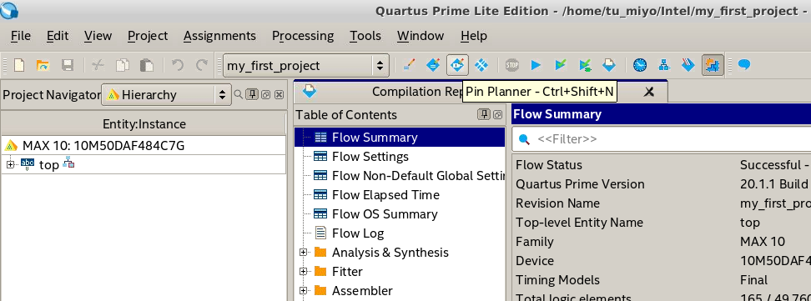811x301 pixels.
Task: Redo using the toolbar arrow icon
Action: pyautogui.click(x=202, y=65)
